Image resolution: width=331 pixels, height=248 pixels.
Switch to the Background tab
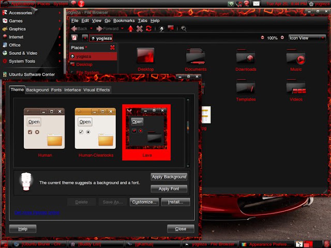[37, 90]
